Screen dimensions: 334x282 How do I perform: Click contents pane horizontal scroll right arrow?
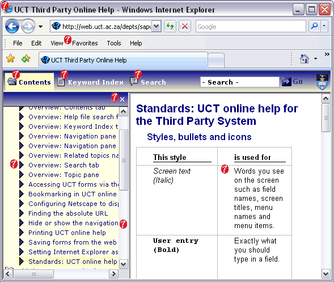(114, 273)
